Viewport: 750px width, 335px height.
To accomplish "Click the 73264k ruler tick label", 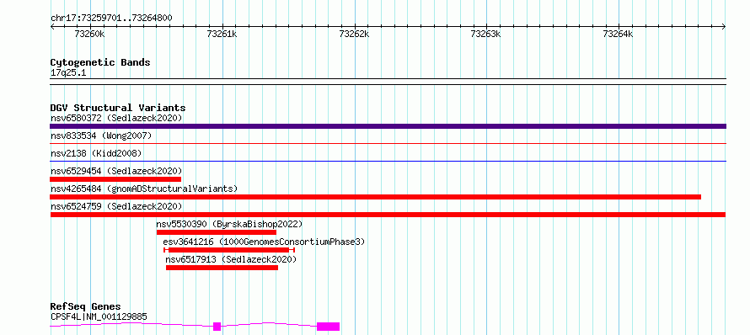I will pyautogui.click(x=618, y=34).
